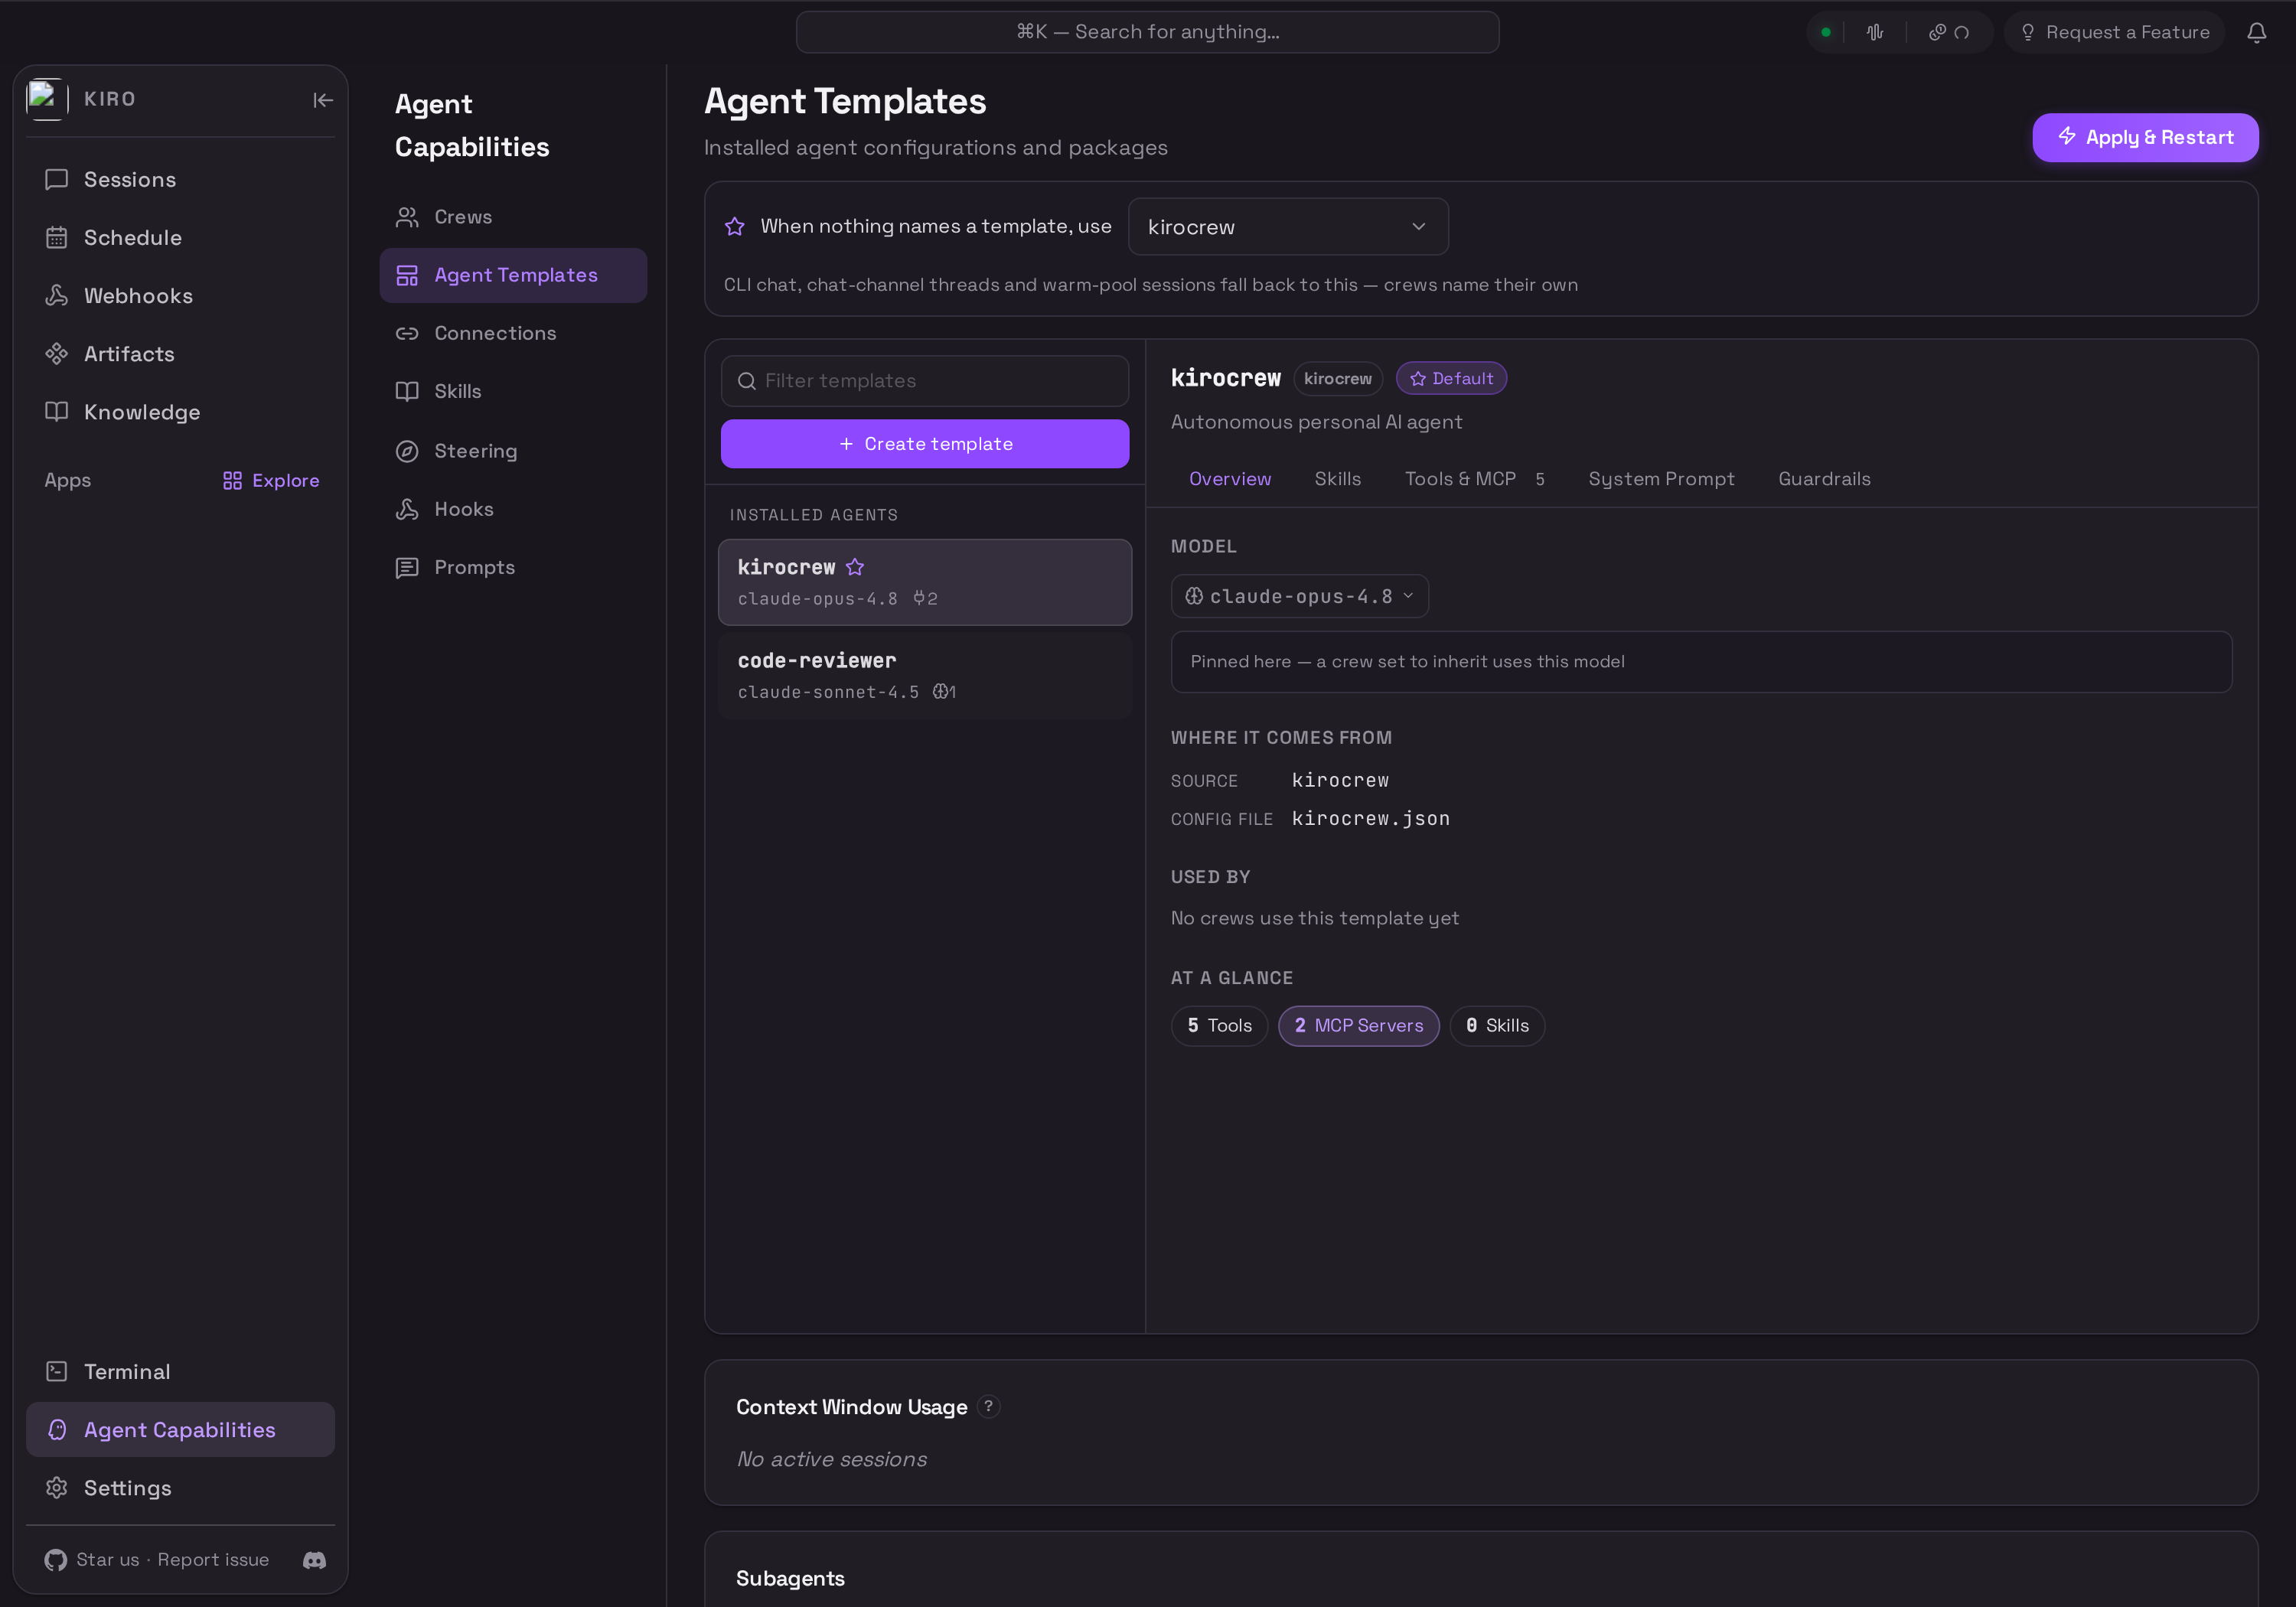Click the 0 Skills chip
2296x1607 pixels.
pos(1497,1026)
